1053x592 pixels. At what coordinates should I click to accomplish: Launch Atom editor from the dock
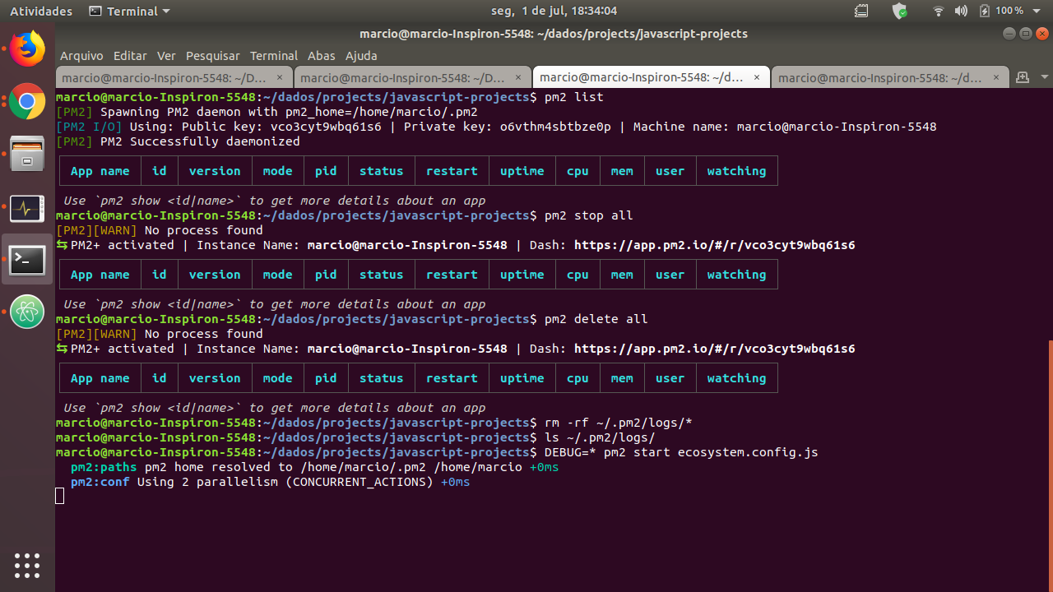27,312
